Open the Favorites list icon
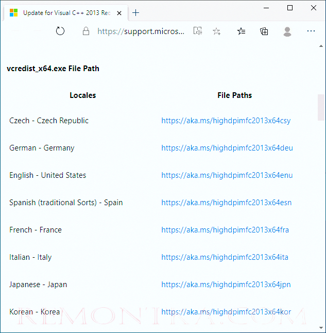This screenshot has height=333, width=326. pyautogui.click(x=241, y=31)
